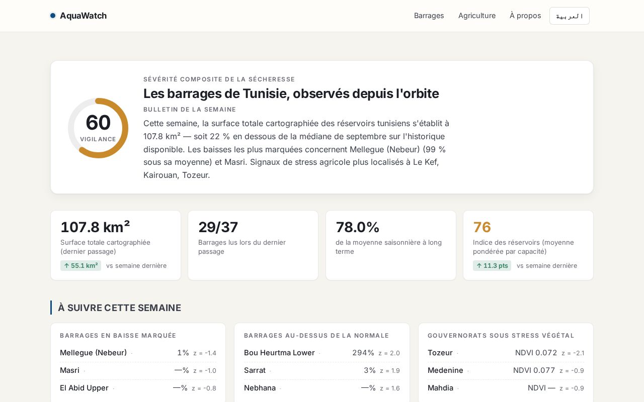The image size is (644, 402).
Task: Open the Mellegue (Nebeur) dam entry
Action: pos(138,353)
